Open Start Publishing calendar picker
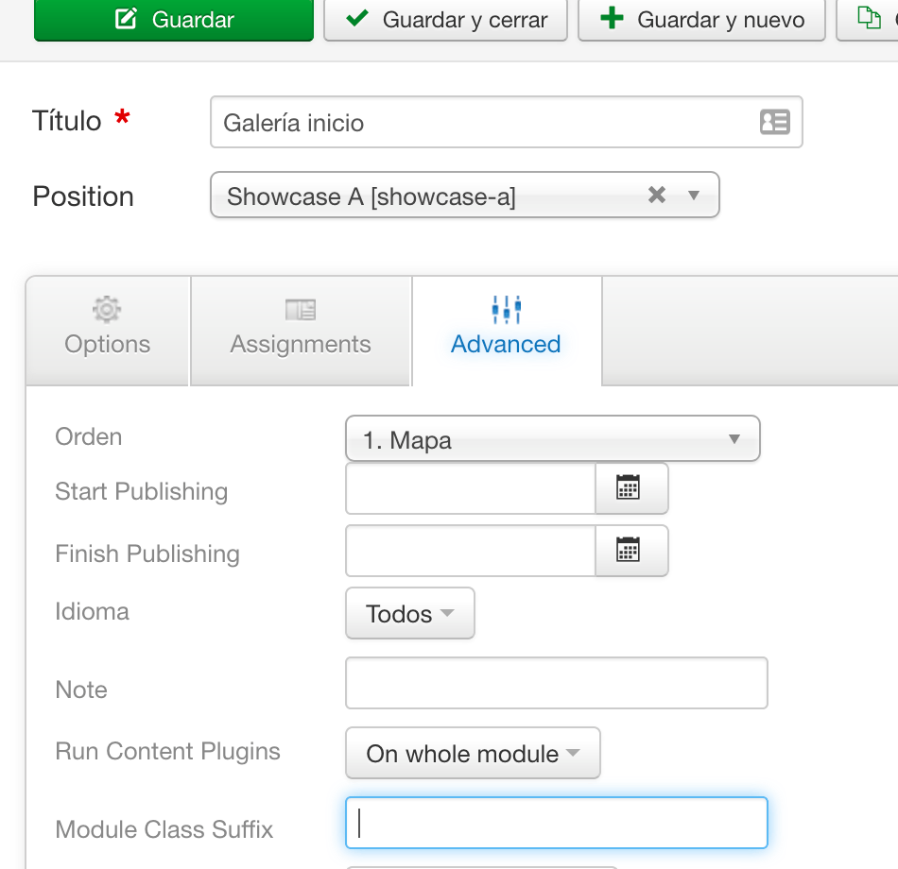Viewport: 898px width, 869px height. [631, 488]
